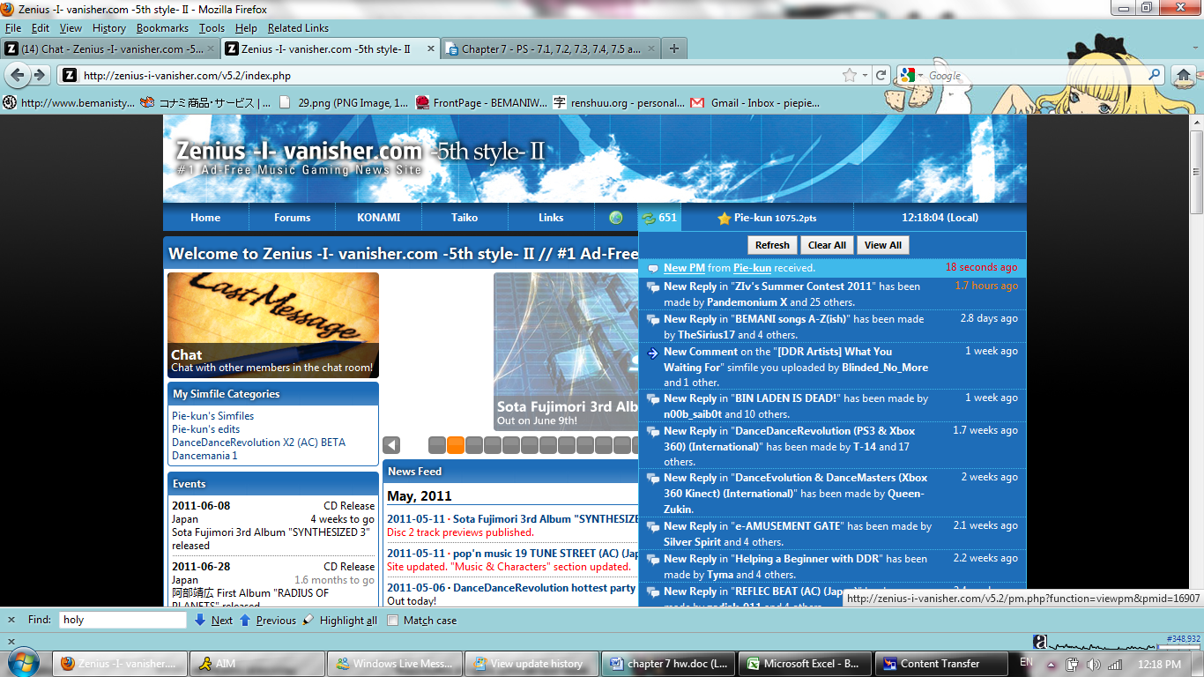The width and height of the screenshot is (1204, 677).
Task: Bookmark this page with the star icon
Action: coord(850,76)
